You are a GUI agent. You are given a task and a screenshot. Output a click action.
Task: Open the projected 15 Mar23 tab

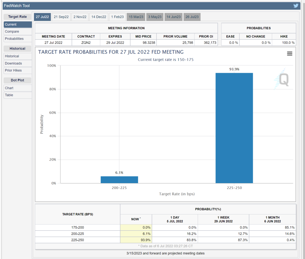(136, 17)
